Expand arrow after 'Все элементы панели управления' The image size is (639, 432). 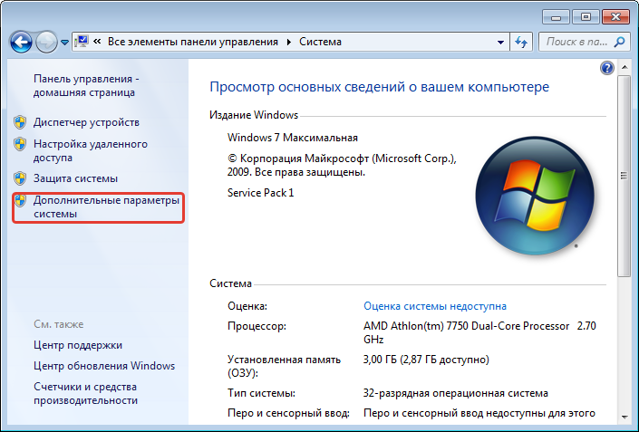point(289,42)
